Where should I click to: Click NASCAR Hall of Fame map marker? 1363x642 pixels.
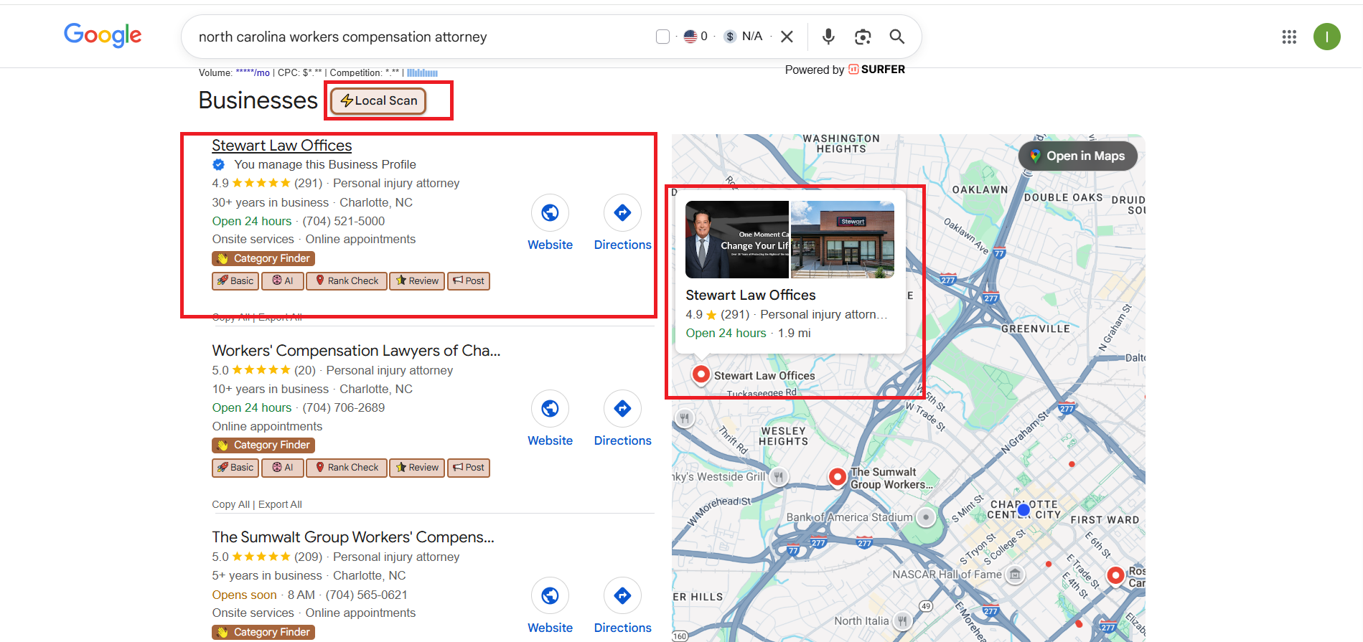point(1015,575)
